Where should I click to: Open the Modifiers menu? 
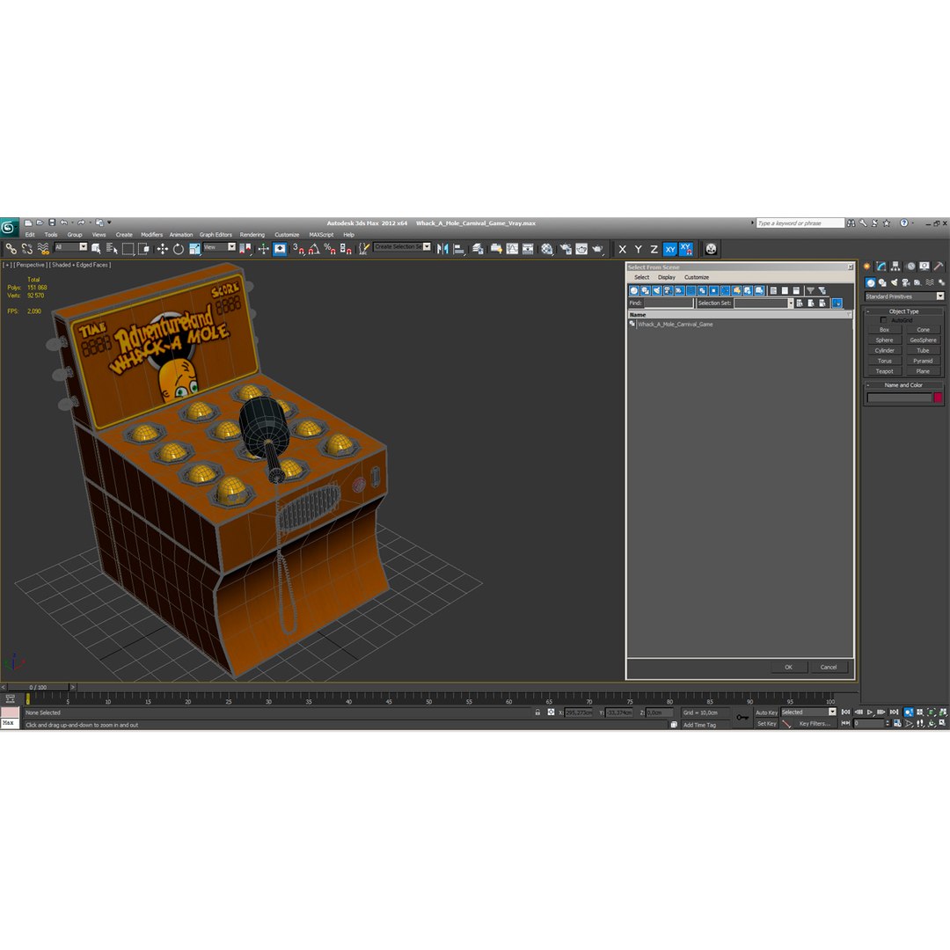(x=151, y=235)
